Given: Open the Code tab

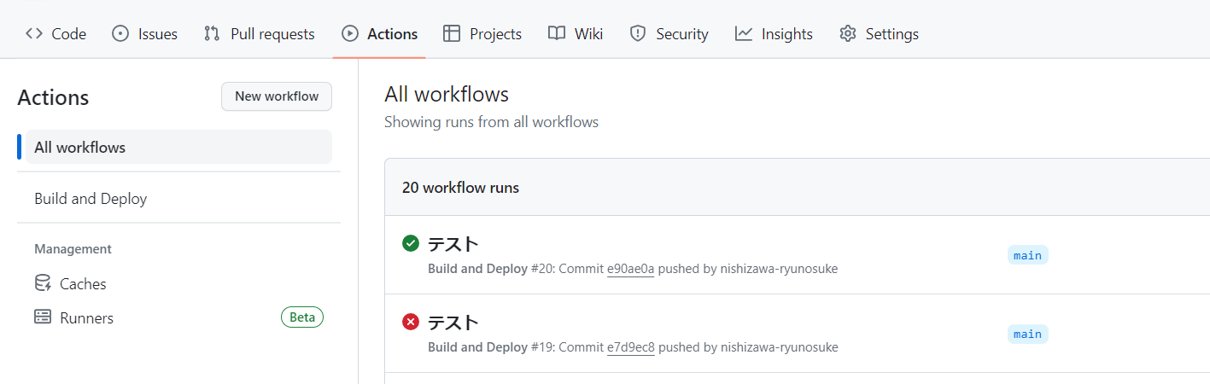Looking at the screenshot, I should pos(56,34).
